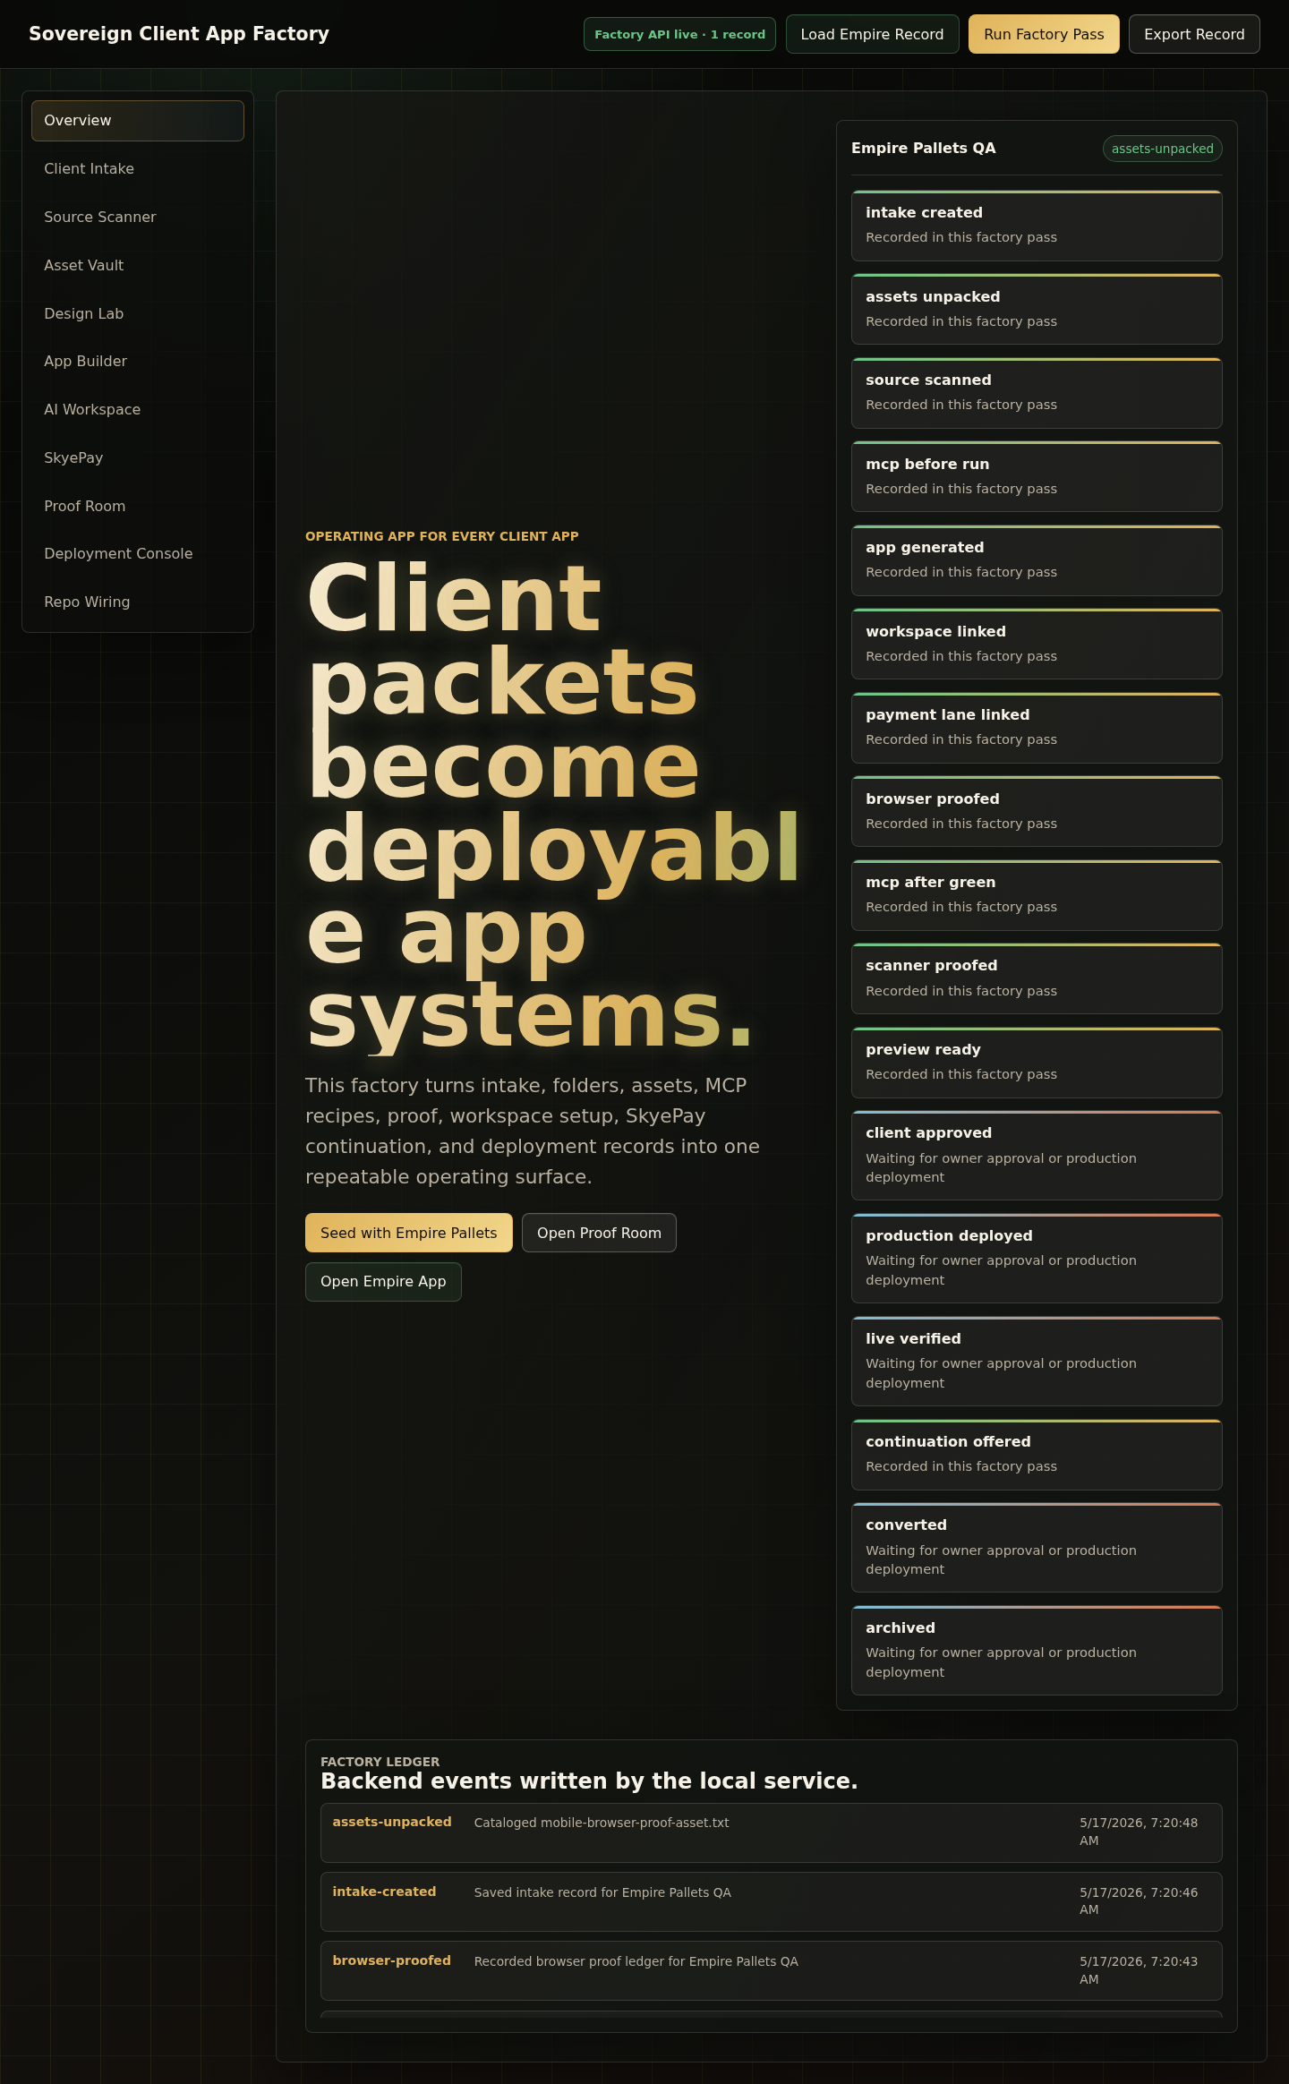Viewport: 1289px width, 2084px height.
Task: Select the production deployed stage card
Action: pyautogui.click(x=1037, y=1259)
